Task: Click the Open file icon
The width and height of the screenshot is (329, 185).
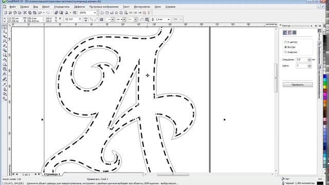Action: [x=10, y=13]
